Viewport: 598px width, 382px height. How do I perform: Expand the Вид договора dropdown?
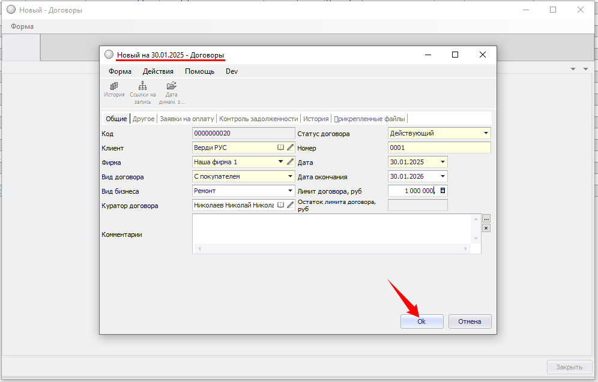(291, 176)
